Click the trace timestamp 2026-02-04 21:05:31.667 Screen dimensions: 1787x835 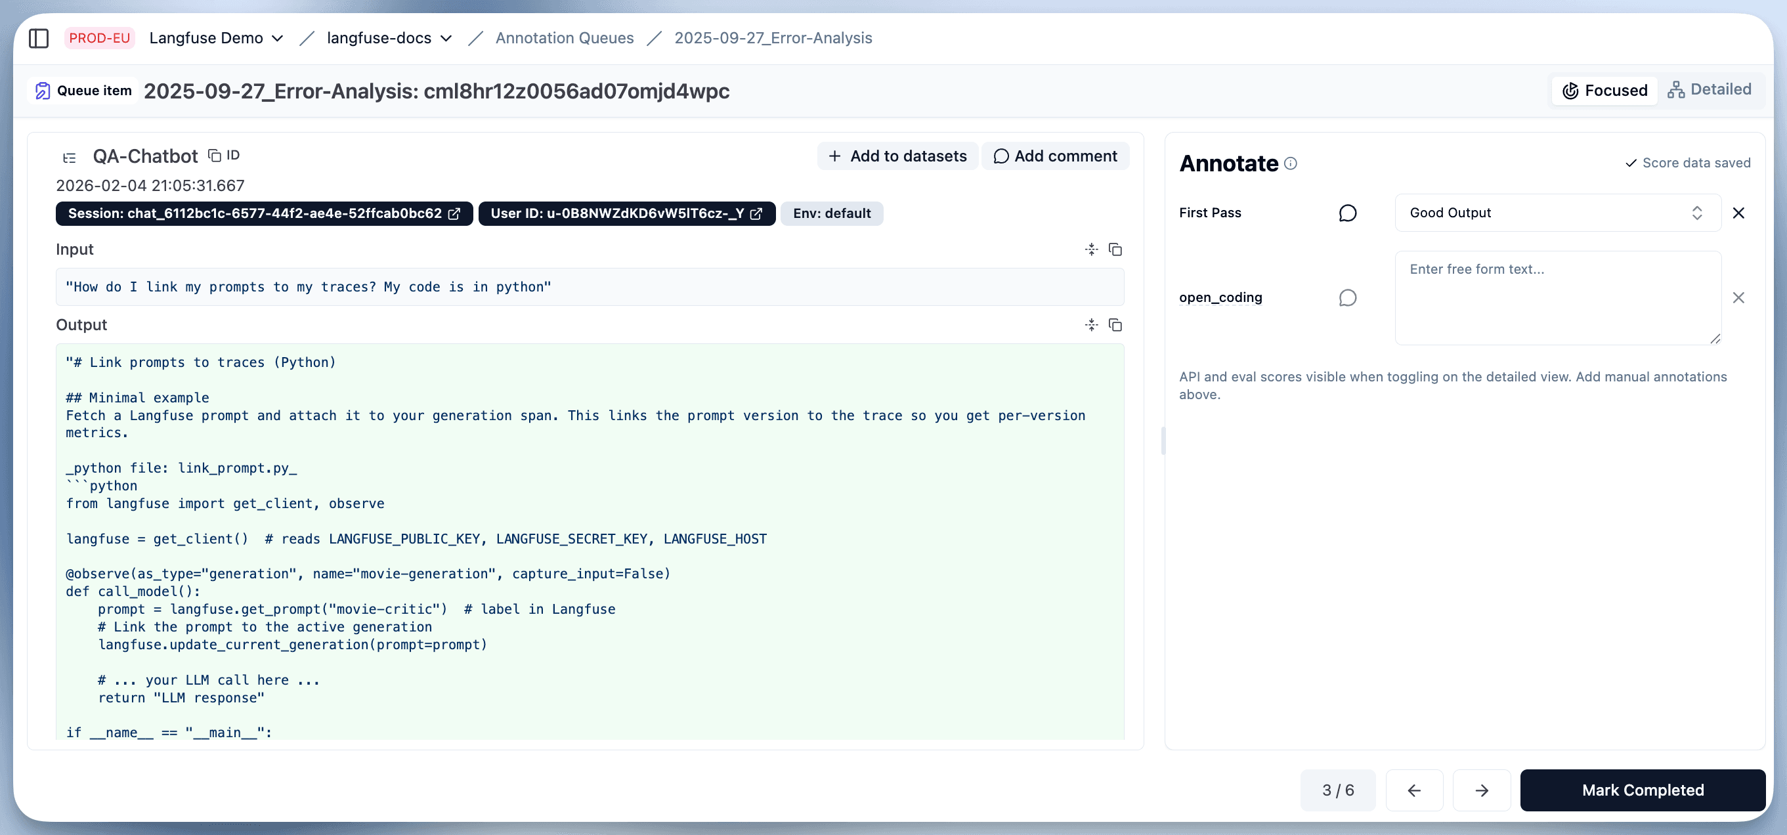pos(150,186)
